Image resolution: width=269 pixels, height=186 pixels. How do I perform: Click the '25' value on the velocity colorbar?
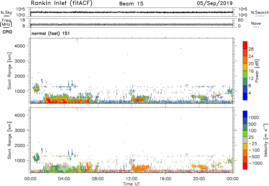click(x=251, y=137)
